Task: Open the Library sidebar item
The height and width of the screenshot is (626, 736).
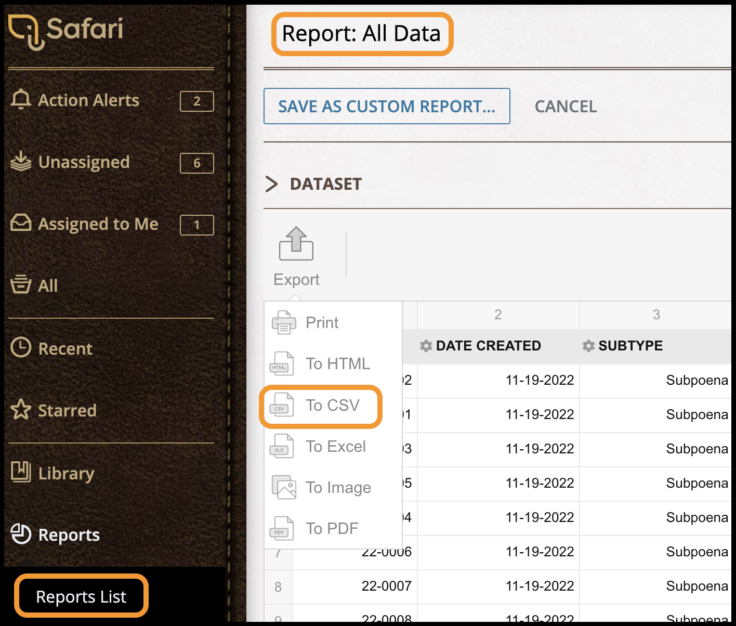Action: [66, 473]
